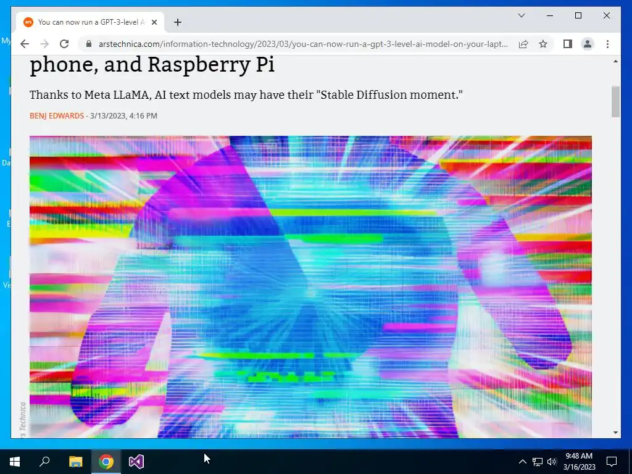Share this page icon in address bar
The image size is (632, 474).
(x=523, y=44)
